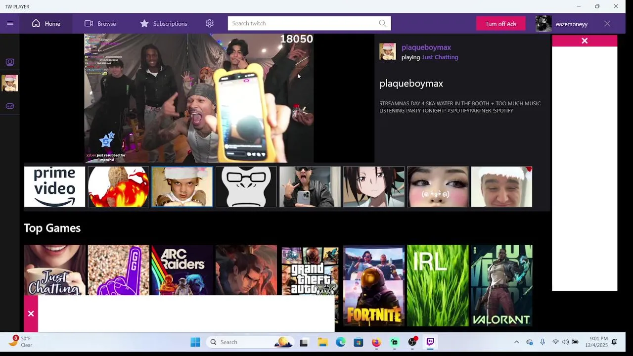Open the plaqueboymax channel link
The width and height of the screenshot is (633, 356).
click(x=426, y=47)
